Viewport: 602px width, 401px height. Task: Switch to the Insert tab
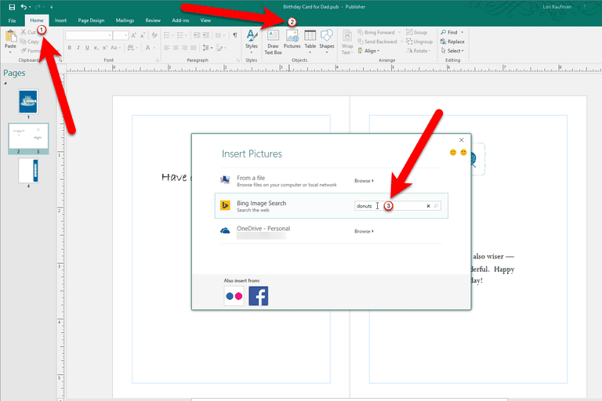tap(60, 20)
